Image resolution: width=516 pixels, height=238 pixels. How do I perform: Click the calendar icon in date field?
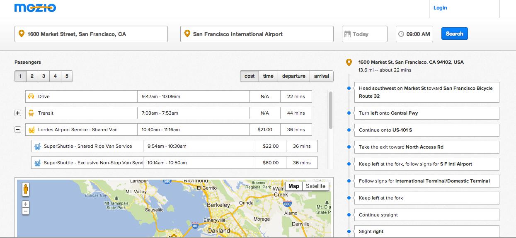[x=347, y=34]
